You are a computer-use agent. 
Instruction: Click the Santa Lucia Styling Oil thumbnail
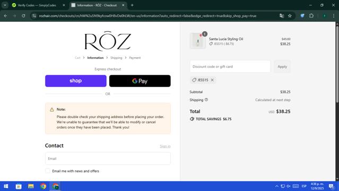point(197,41)
